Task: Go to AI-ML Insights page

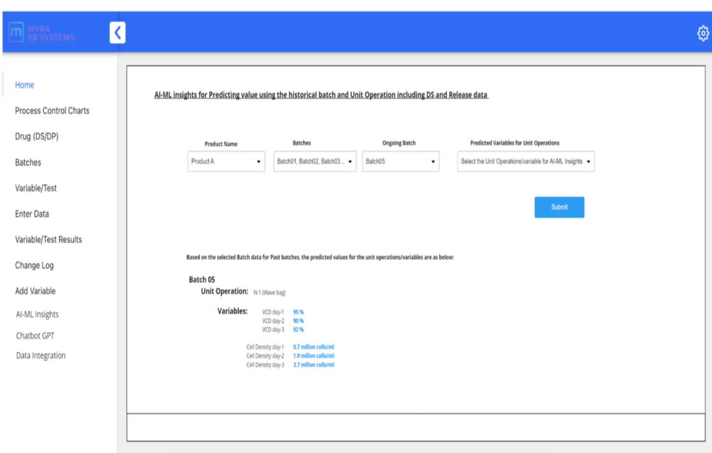Action: click(38, 314)
